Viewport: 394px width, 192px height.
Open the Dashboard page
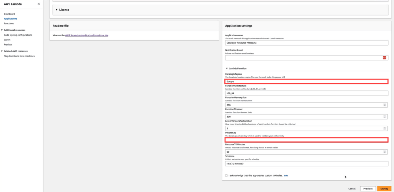9,14
